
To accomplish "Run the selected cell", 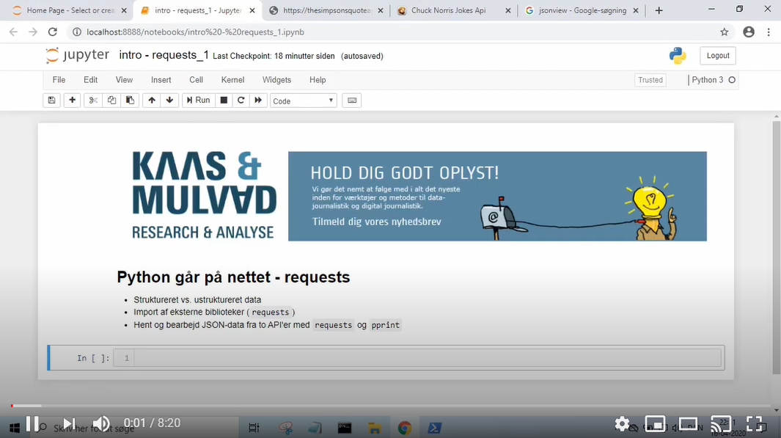I will (198, 101).
